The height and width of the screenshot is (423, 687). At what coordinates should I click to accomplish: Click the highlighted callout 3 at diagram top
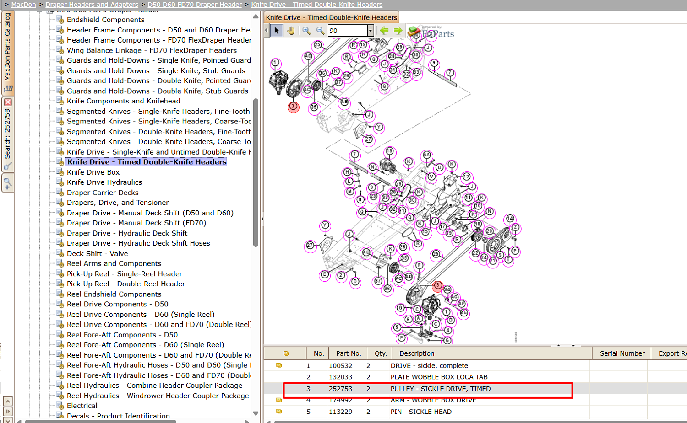(294, 107)
